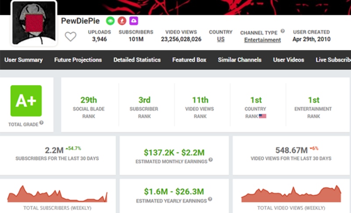Switch to the Future Projections tab
This screenshot has height=213, width=351.
(x=78, y=60)
